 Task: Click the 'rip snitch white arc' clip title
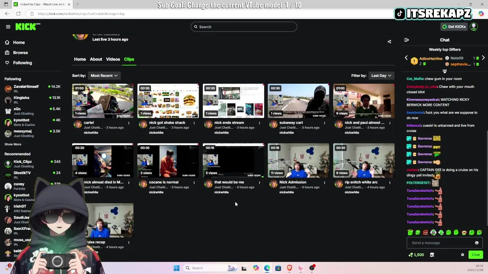point(361,182)
